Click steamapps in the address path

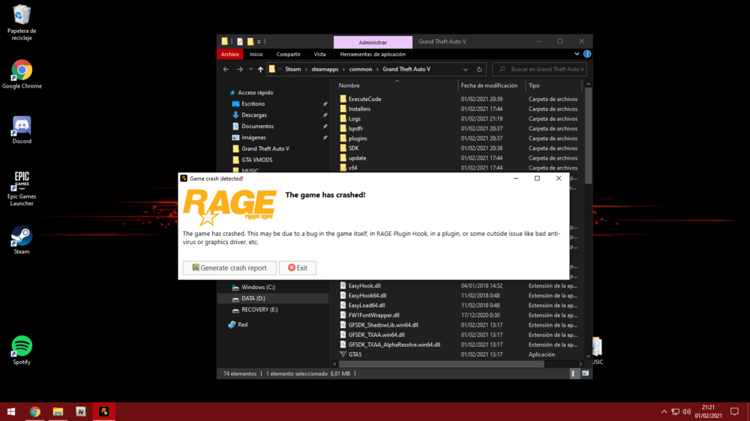[325, 69]
